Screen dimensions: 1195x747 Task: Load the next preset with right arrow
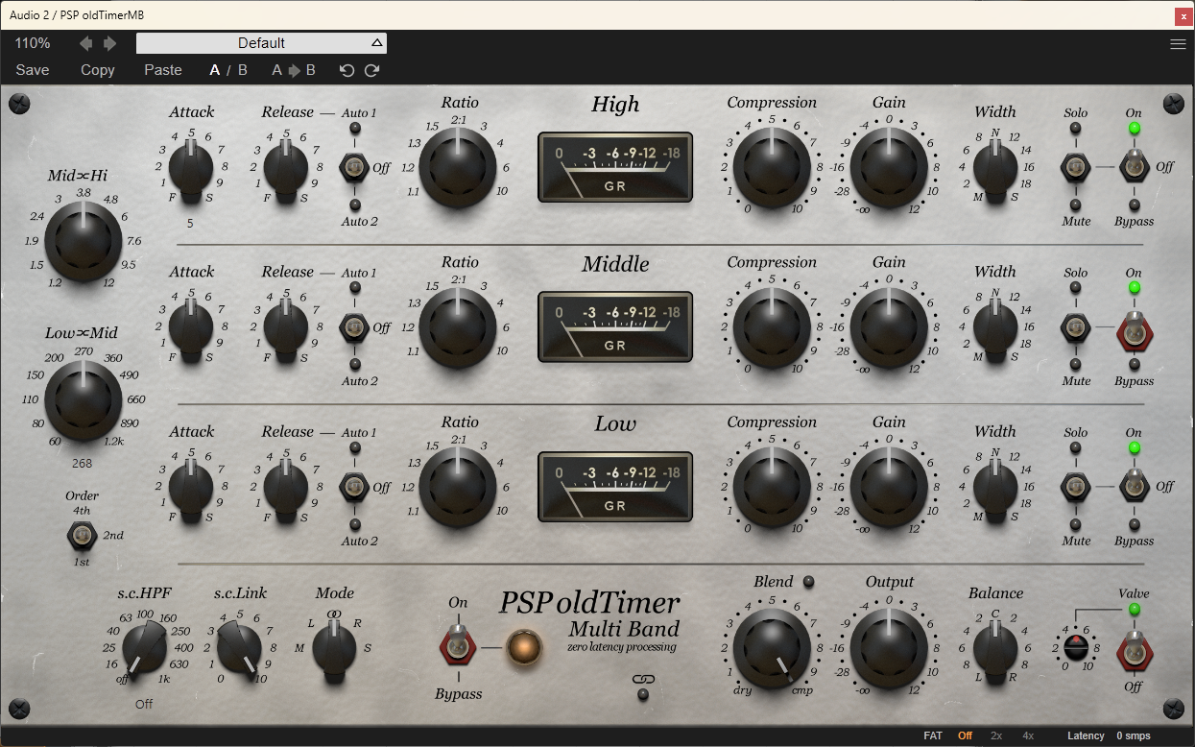109,43
